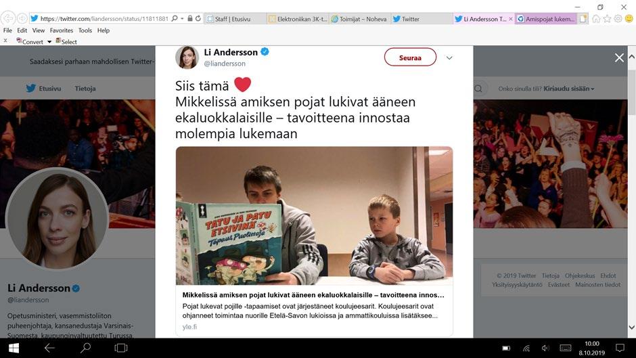Click the browser refresh icon

tap(198, 18)
